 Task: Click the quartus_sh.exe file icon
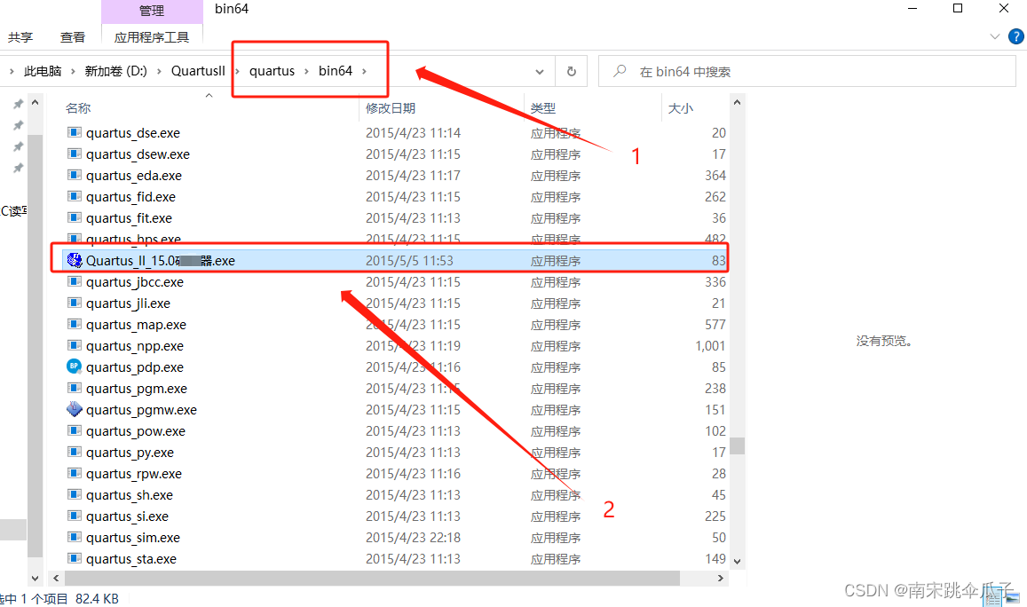pos(75,494)
